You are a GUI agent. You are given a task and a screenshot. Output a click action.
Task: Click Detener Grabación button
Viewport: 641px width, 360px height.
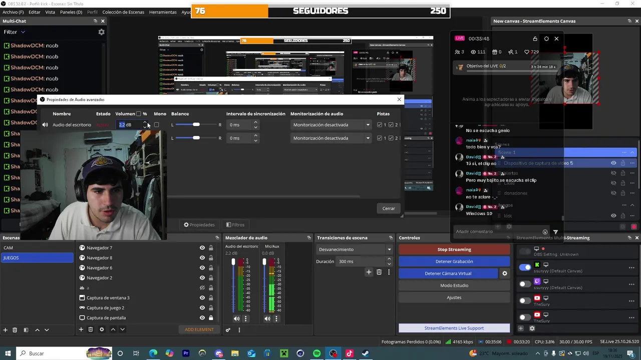point(454,261)
